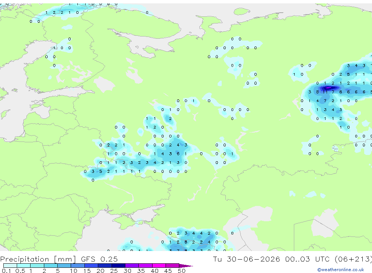Click the 30–35 mm legend color swatch
This screenshot has width=372, height=273.
coord(132,266)
